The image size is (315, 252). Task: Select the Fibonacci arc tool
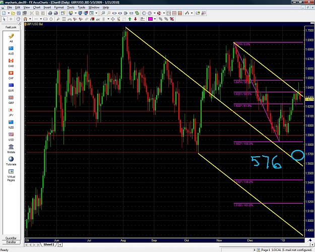[x=70, y=19]
